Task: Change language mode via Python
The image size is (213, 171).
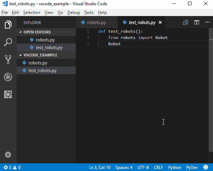Action: pyautogui.click(x=174, y=167)
